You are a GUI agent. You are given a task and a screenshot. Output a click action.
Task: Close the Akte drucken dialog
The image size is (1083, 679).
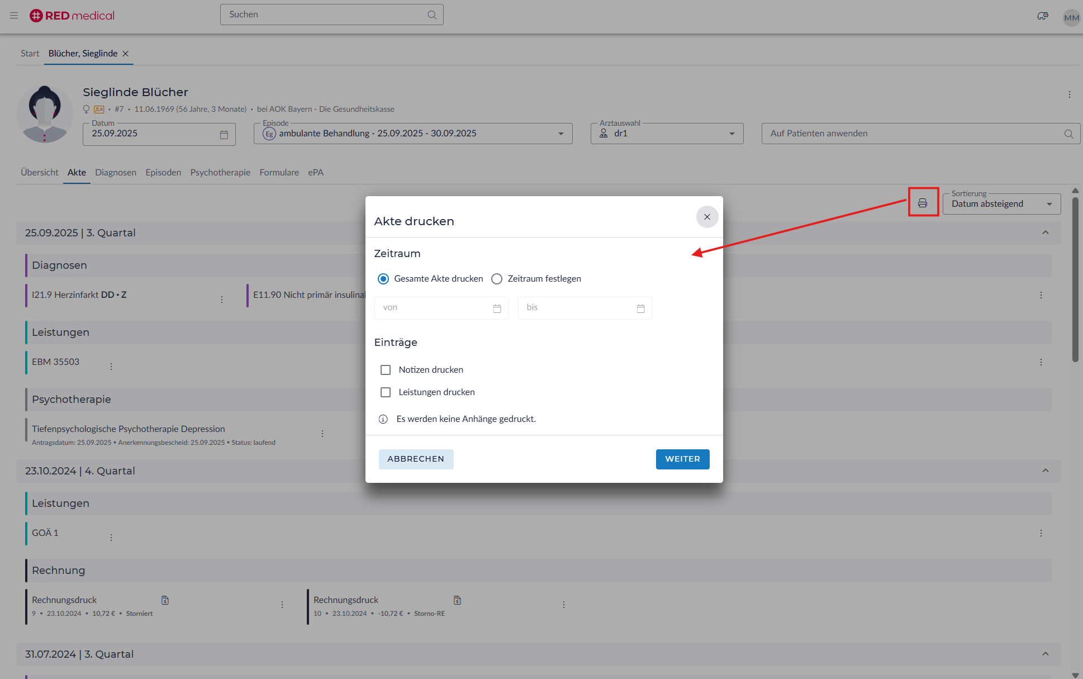click(x=707, y=217)
